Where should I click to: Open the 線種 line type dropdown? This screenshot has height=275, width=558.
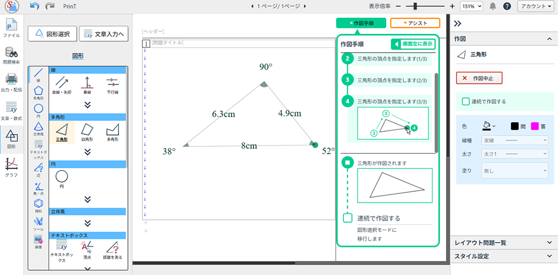514,140
